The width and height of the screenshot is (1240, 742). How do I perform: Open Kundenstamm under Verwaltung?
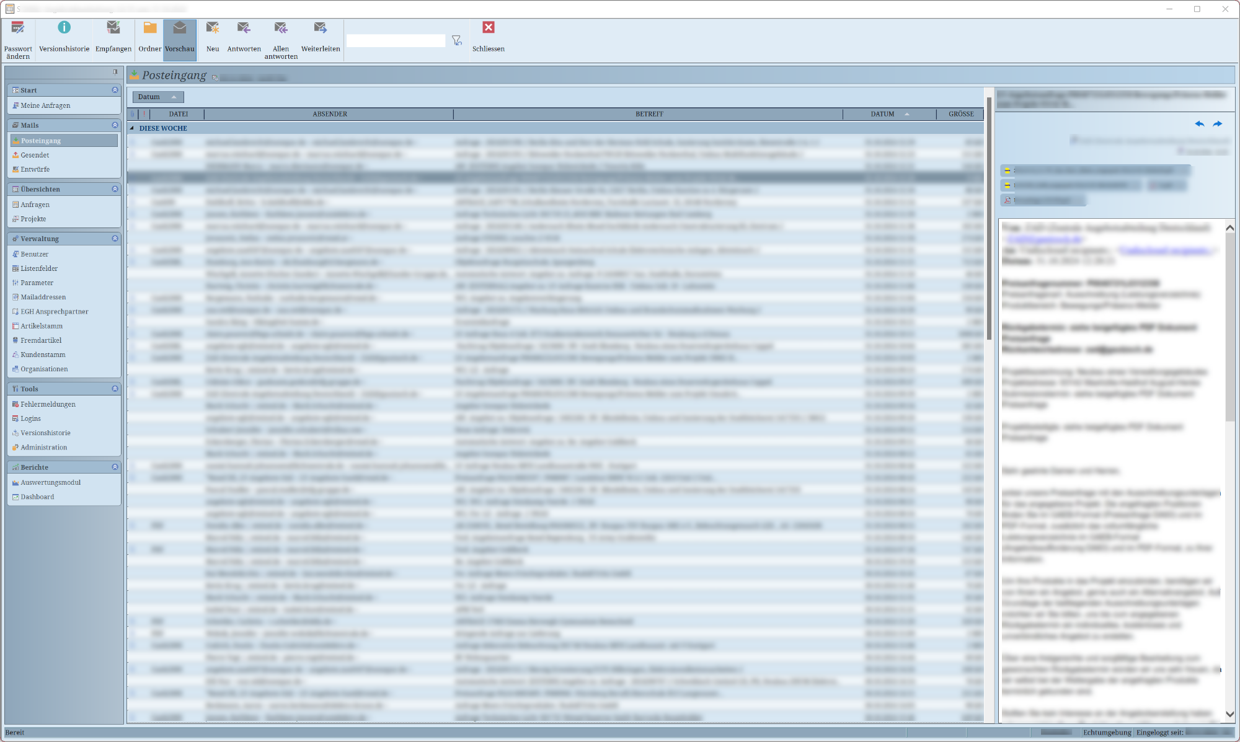click(x=43, y=355)
